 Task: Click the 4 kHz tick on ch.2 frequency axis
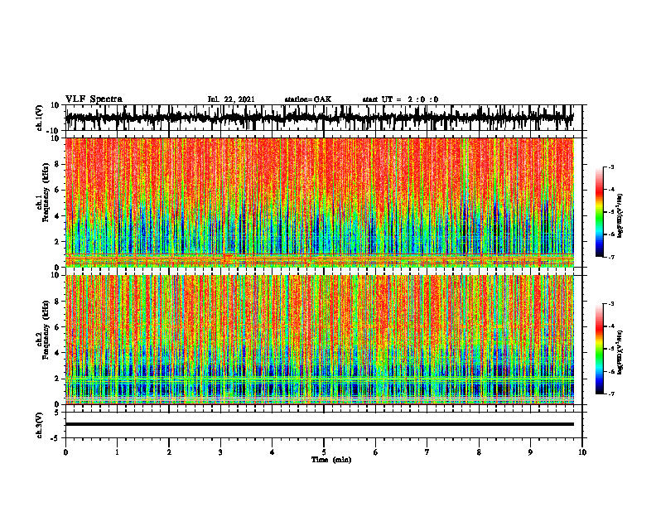tap(57, 353)
